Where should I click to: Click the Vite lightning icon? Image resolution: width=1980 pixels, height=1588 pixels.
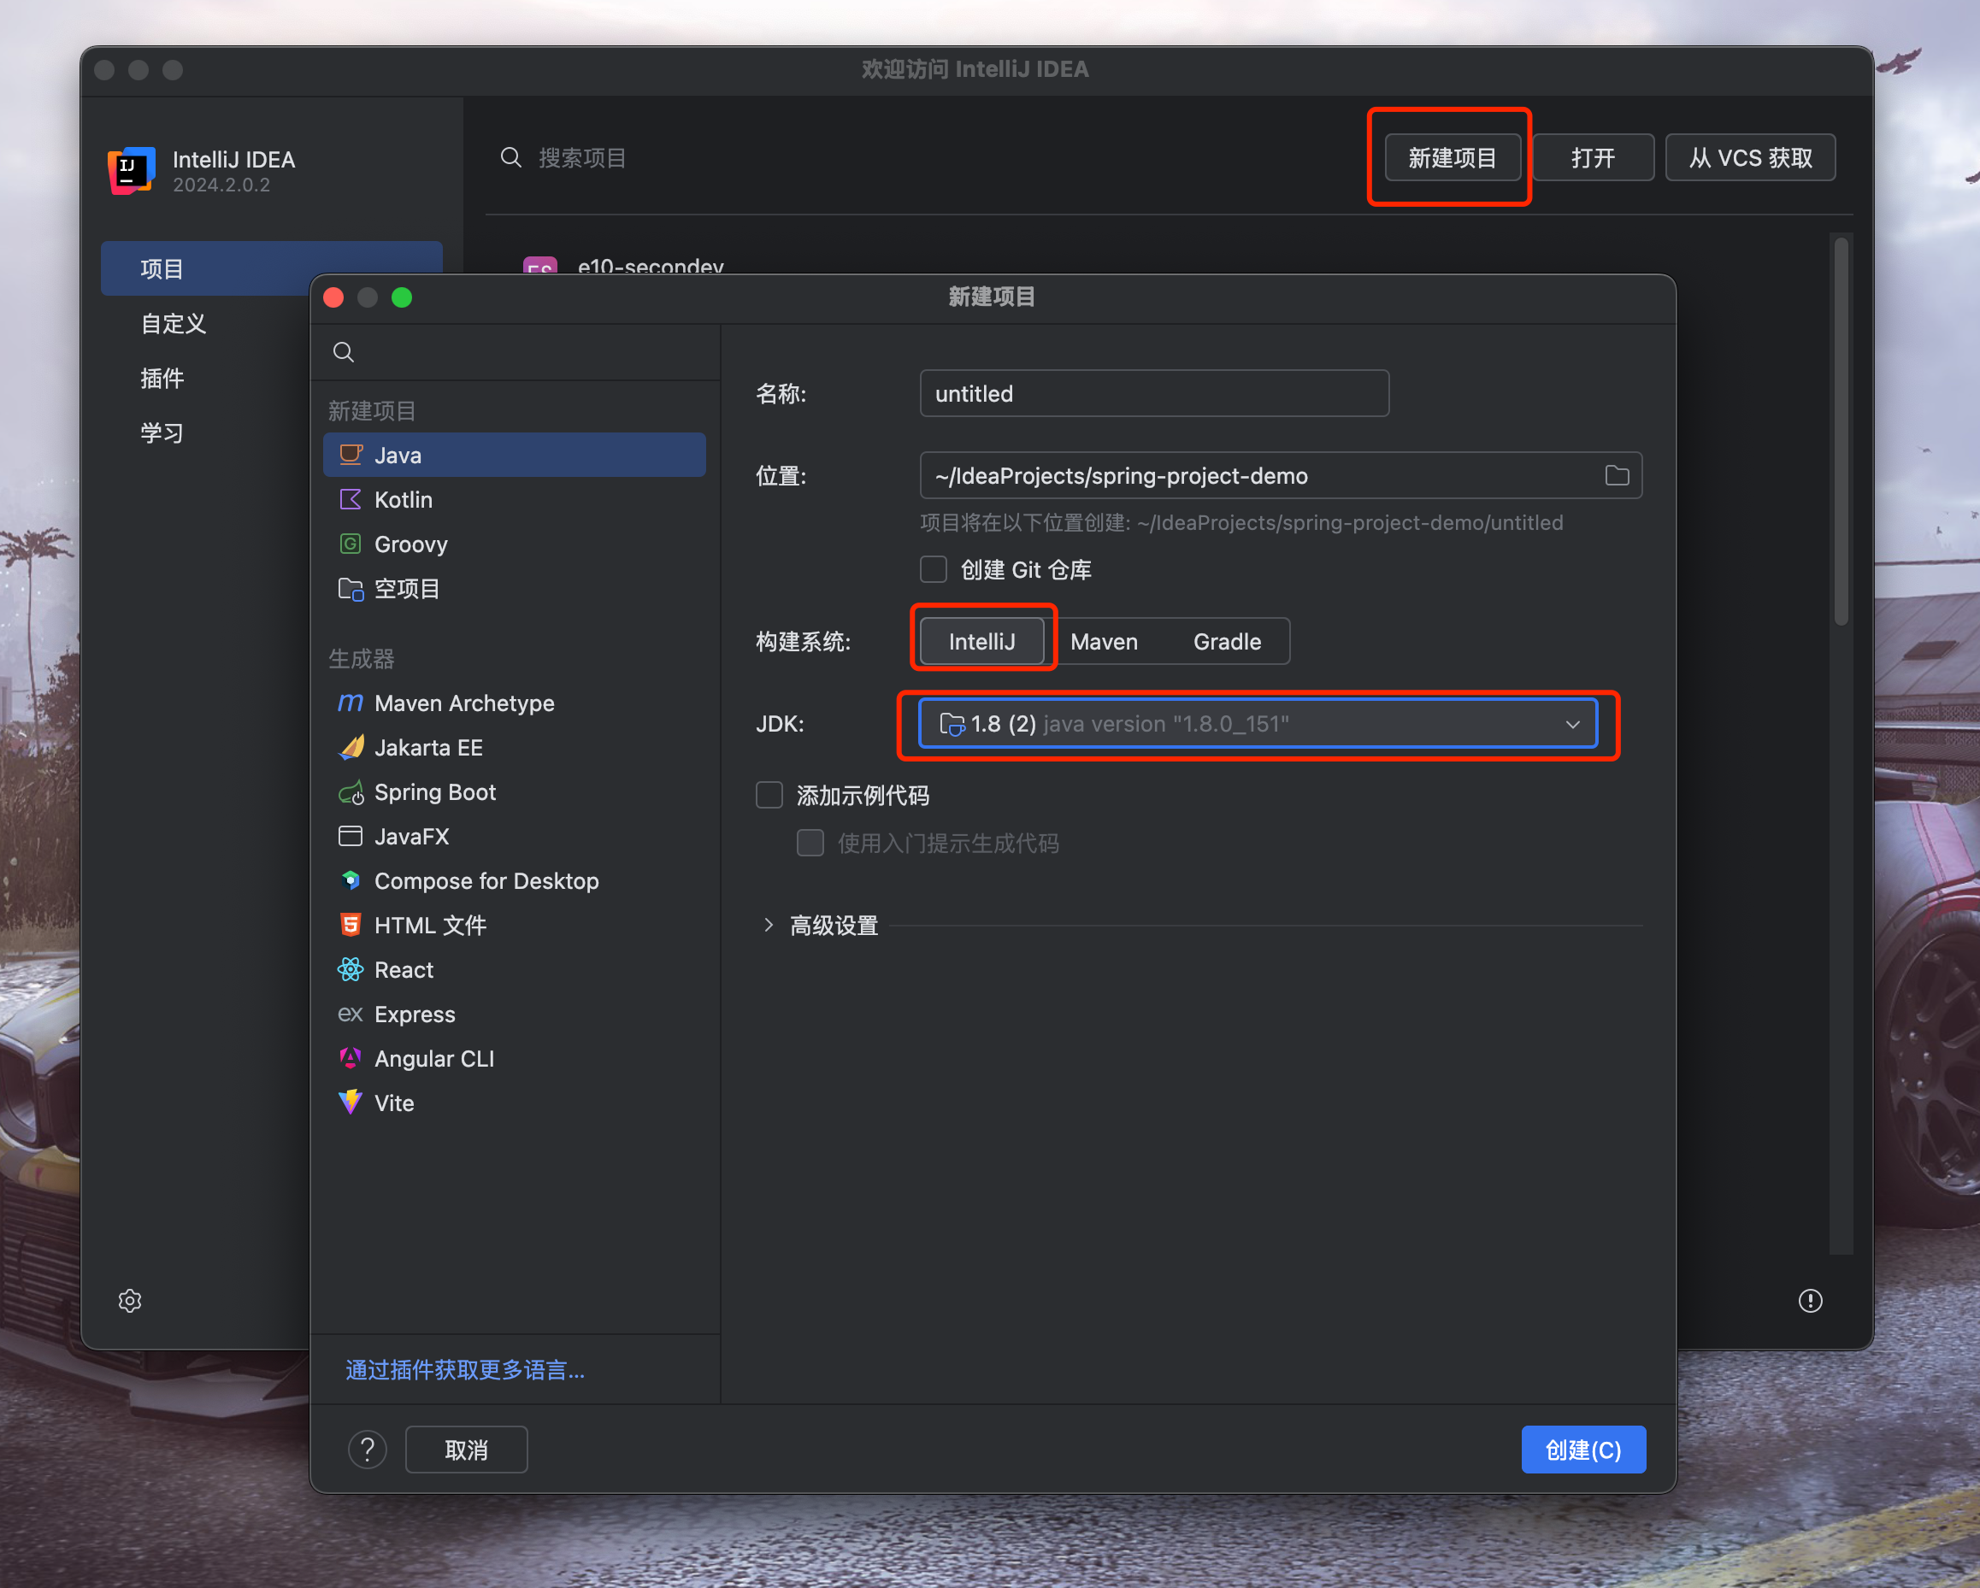pyautogui.click(x=351, y=1103)
